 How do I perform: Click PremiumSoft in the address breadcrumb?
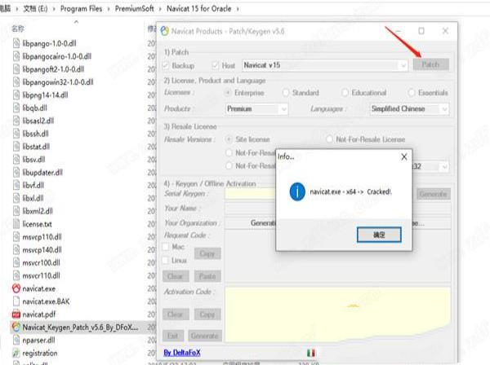click(135, 9)
